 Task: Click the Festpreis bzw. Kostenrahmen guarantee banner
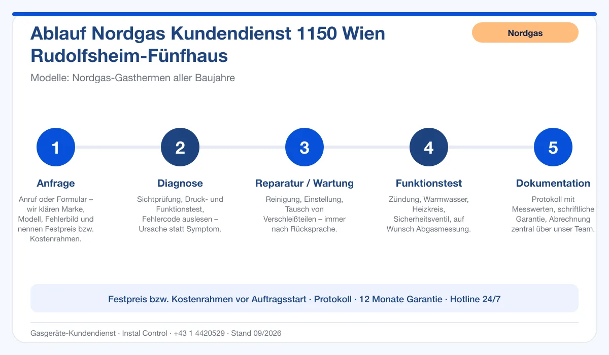(304, 299)
